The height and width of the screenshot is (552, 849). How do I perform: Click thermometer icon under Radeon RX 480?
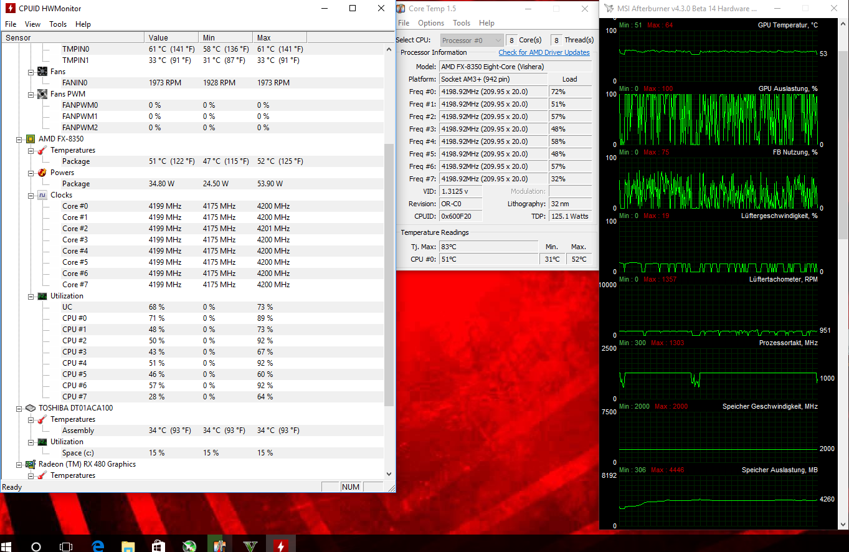(x=42, y=475)
